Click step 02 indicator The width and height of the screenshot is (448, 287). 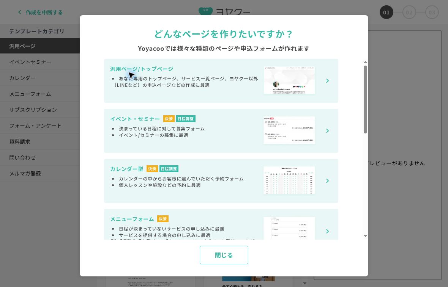(x=409, y=12)
